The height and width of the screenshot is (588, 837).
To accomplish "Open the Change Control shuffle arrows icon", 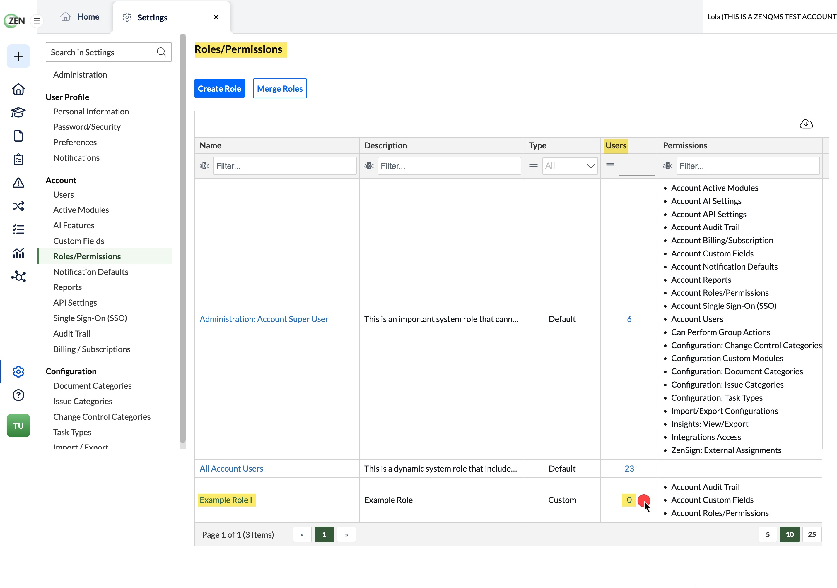I will (18, 206).
